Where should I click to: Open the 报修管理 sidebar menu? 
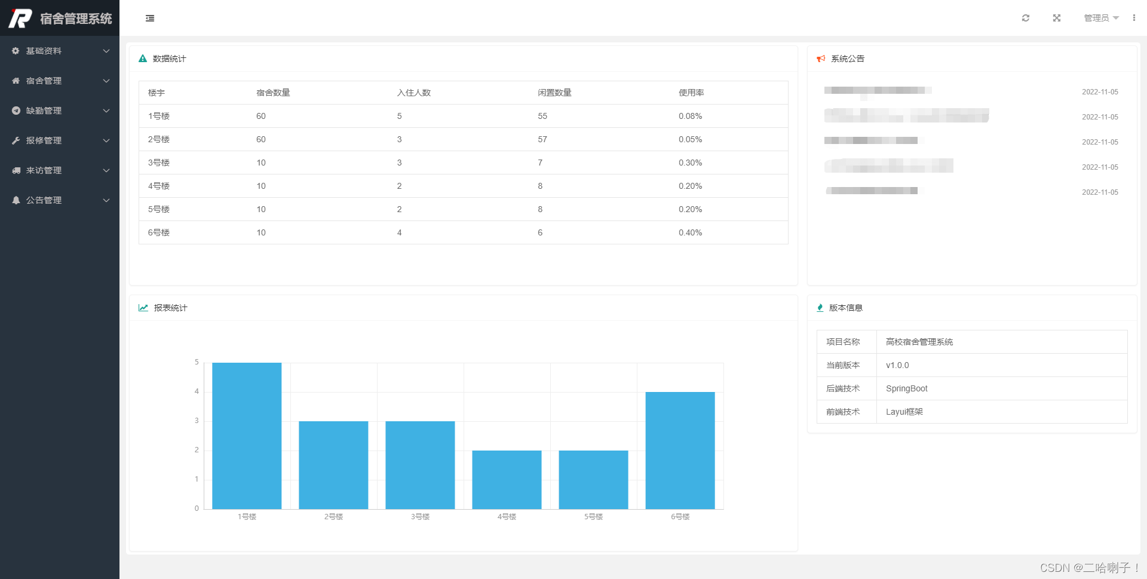point(60,140)
